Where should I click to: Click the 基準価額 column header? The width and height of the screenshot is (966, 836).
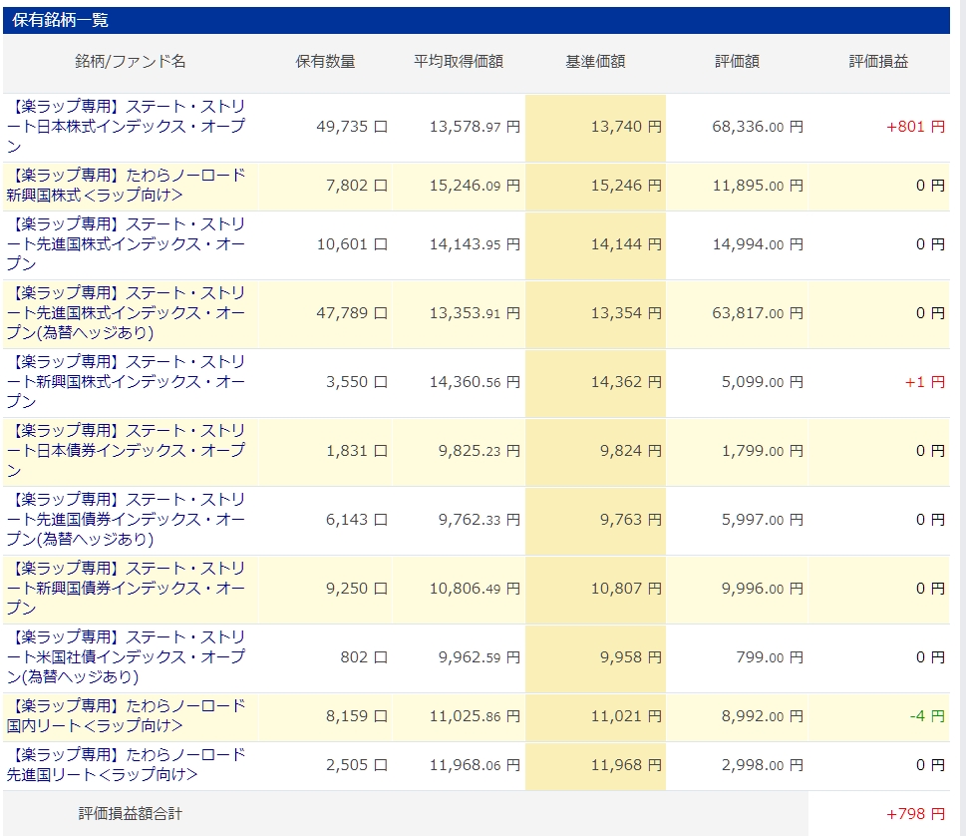595,62
